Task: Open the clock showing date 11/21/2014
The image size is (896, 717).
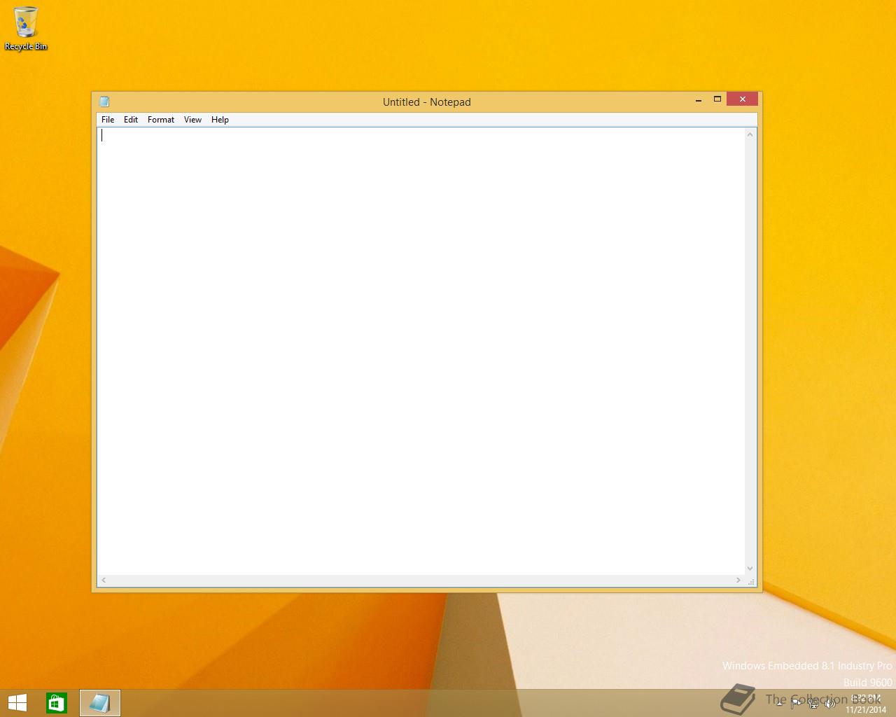Action: coord(866,704)
